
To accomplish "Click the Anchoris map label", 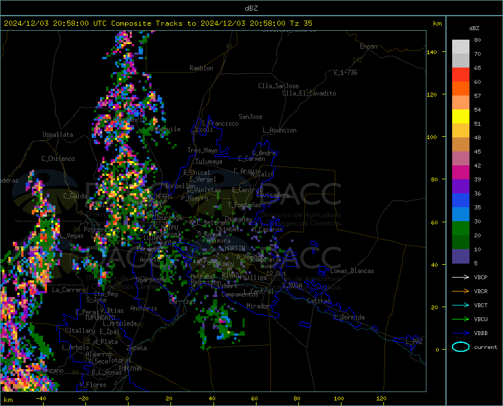I will (144, 308).
